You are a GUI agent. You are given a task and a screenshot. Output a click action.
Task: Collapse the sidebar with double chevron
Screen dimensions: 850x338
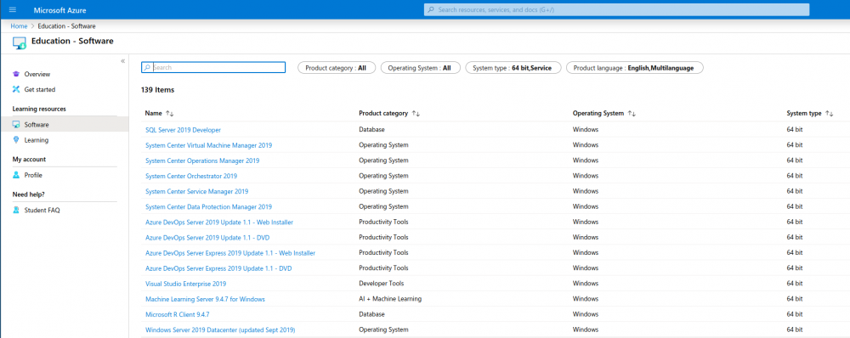coord(123,60)
